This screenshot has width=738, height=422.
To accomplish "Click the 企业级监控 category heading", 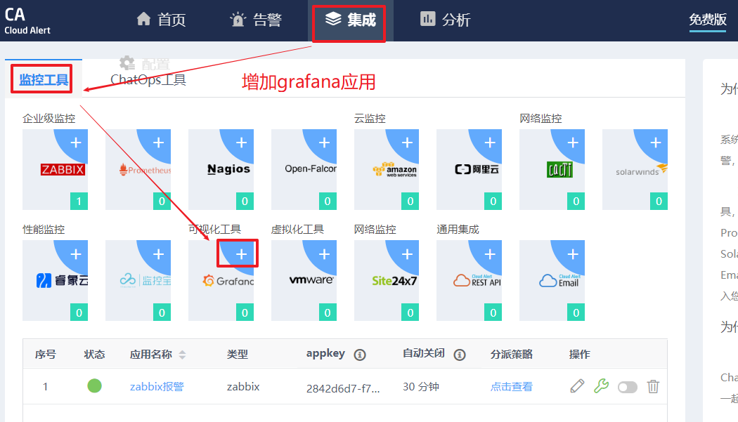I will coord(49,119).
